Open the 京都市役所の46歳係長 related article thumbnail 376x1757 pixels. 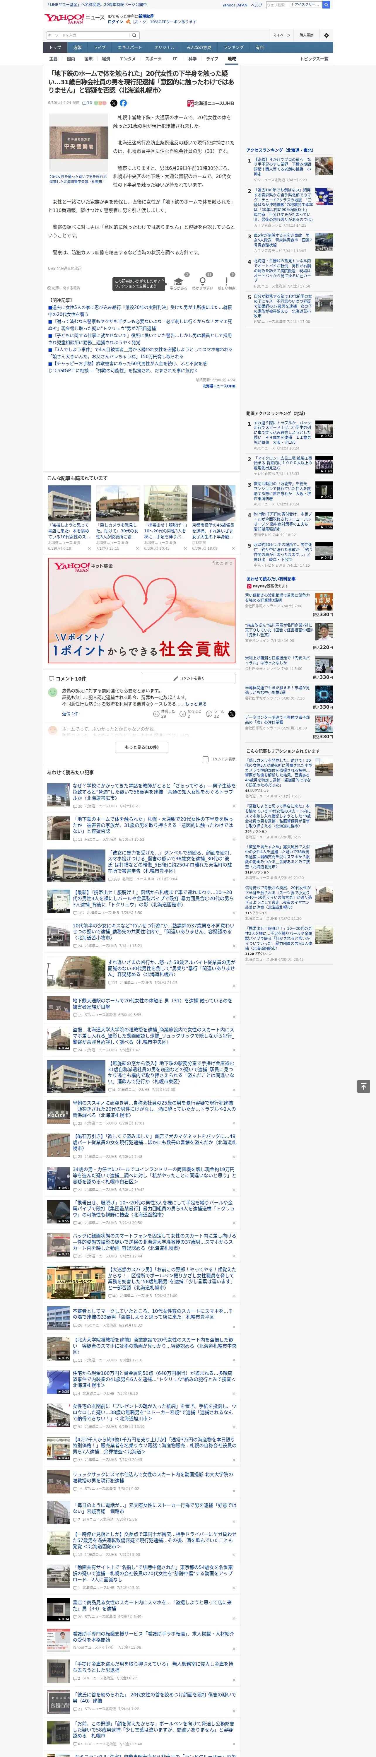(213, 503)
